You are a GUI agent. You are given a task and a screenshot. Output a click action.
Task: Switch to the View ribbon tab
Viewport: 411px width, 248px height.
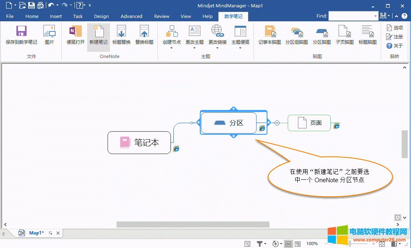click(186, 16)
